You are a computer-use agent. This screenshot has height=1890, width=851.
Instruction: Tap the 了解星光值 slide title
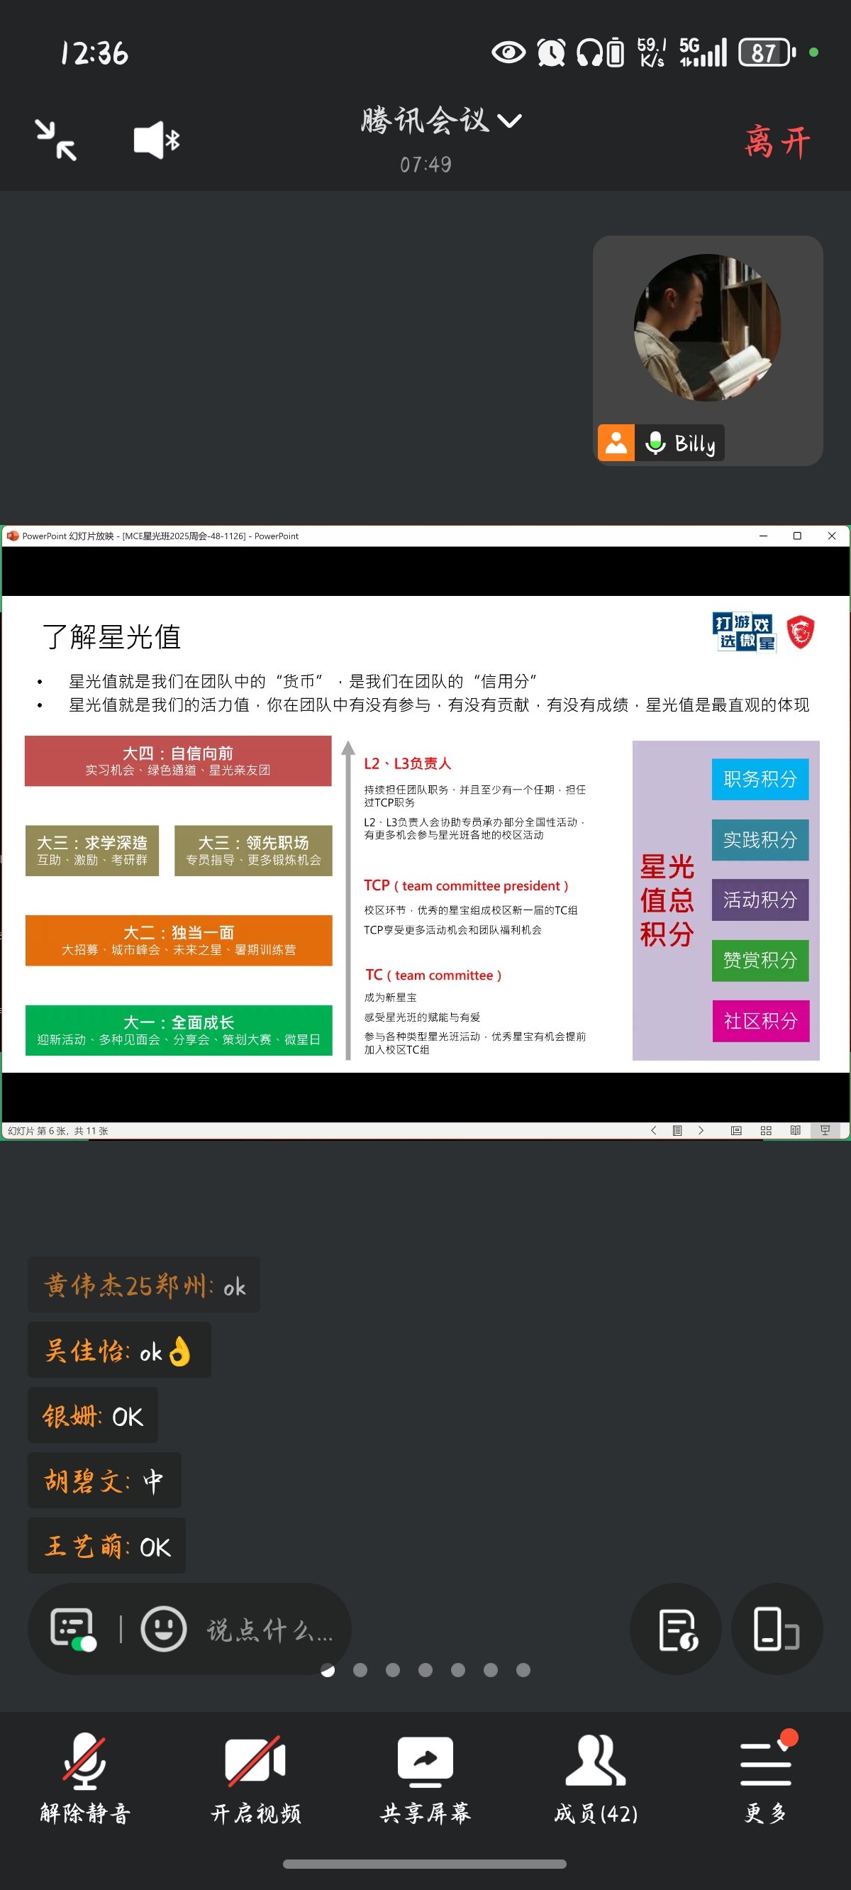(111, 637)
